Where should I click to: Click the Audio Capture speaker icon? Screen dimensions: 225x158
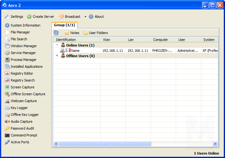tap(8, 121)
